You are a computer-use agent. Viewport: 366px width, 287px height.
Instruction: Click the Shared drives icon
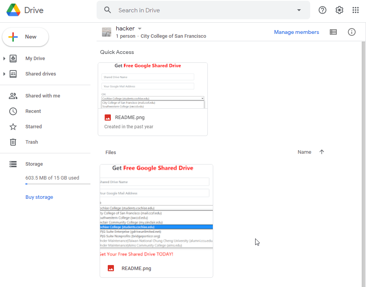[x=13, y=74]
